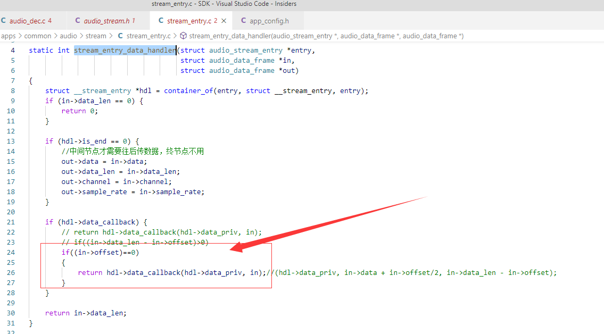Place cursor on 'return in->data_len;' line
The width and height of the screenshot is (604, 334).
tap(86, 313)
